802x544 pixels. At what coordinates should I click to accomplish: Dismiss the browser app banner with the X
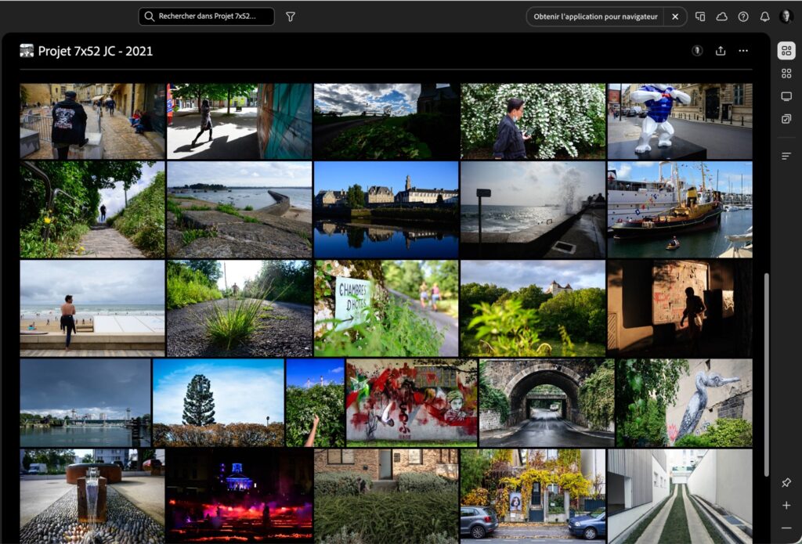674,16
